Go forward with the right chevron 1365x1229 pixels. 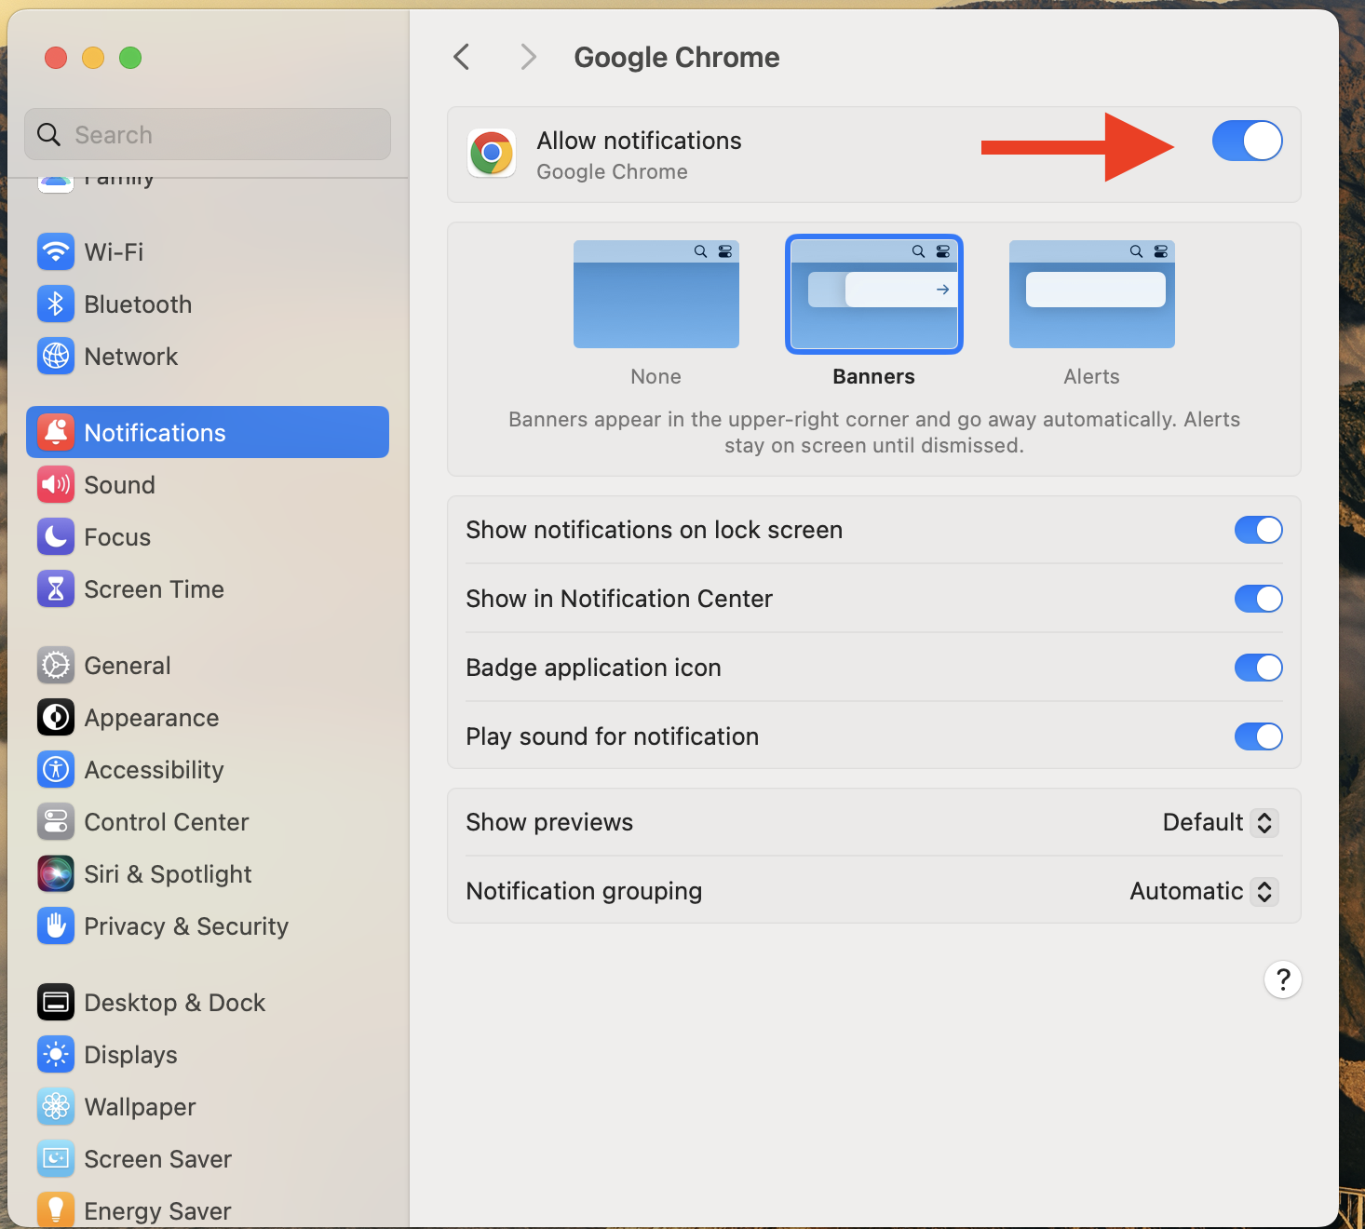click(528, 57)
